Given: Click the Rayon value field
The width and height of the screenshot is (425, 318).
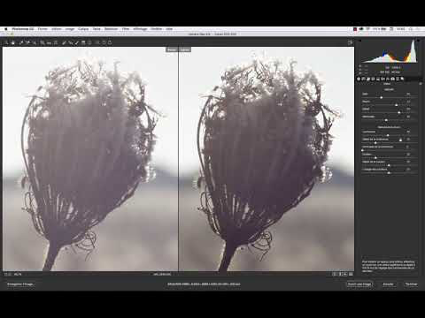Looking at the screenshot, I should [x=409, y=102].
